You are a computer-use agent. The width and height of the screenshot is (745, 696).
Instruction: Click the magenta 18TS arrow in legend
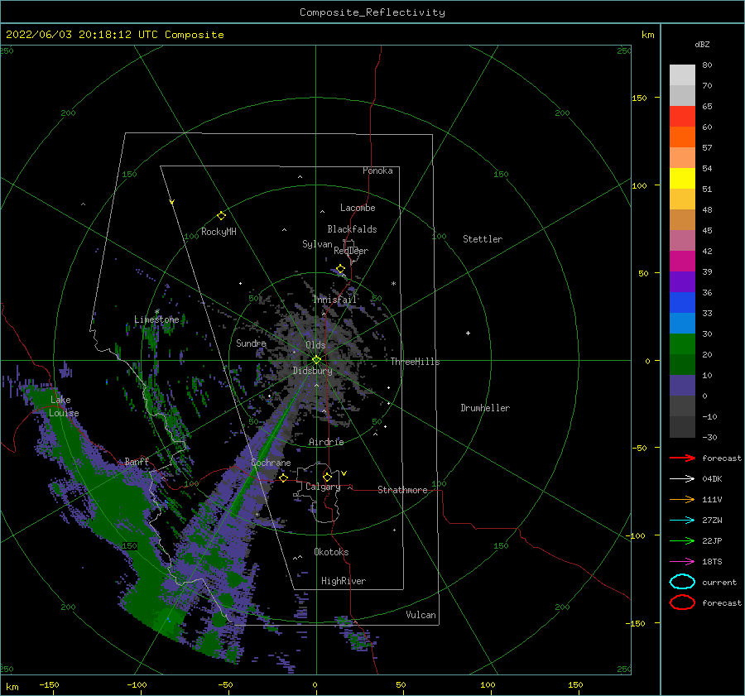point(682,562)
